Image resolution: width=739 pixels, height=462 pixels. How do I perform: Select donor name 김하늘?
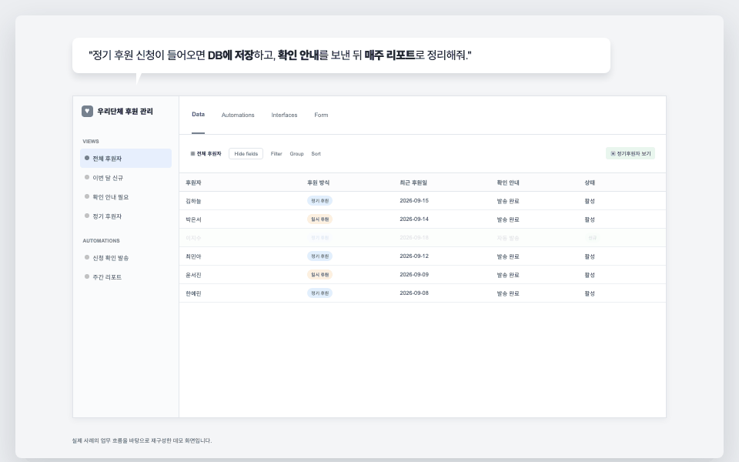pyautogui.click(x=193, y=201)
